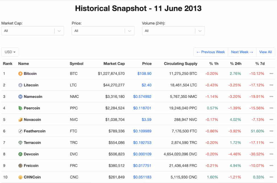The height and width of the screenshot is (183, 277).
Task: Click the Feathercoin logo icon
Action: click(x=20, y=131)
